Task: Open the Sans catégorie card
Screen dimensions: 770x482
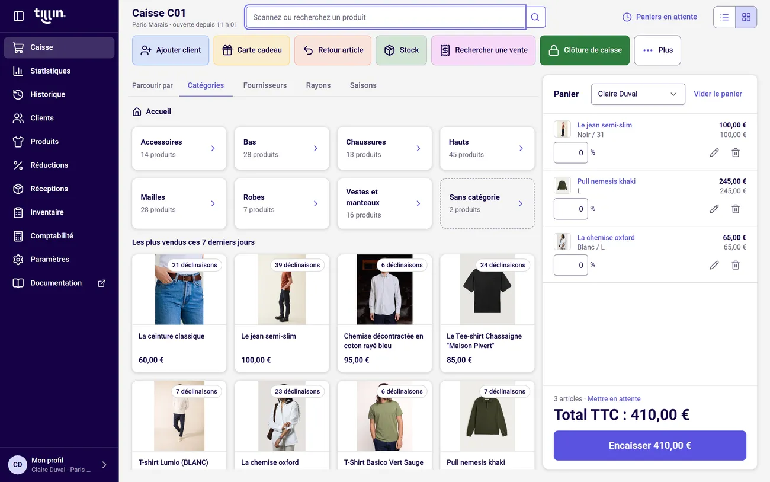Action: (487, 203)
